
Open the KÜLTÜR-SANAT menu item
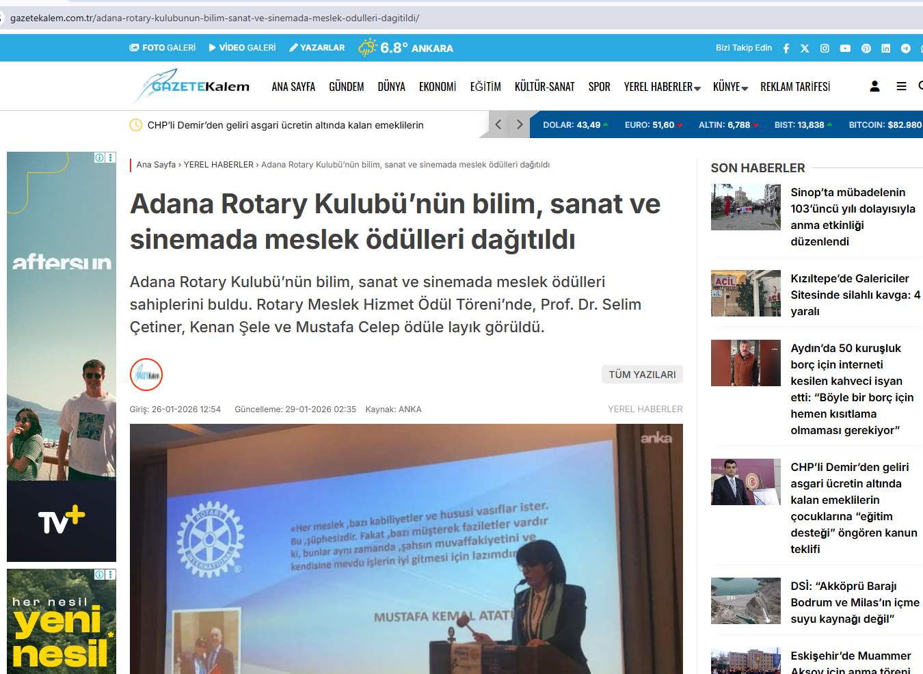(x=544, y=87)
